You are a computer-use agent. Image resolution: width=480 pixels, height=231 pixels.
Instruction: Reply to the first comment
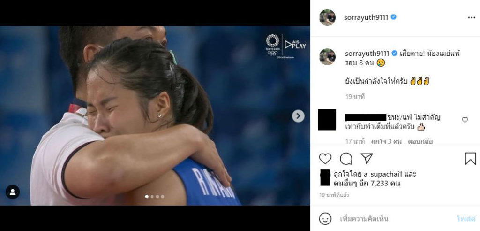click(420, 142)
